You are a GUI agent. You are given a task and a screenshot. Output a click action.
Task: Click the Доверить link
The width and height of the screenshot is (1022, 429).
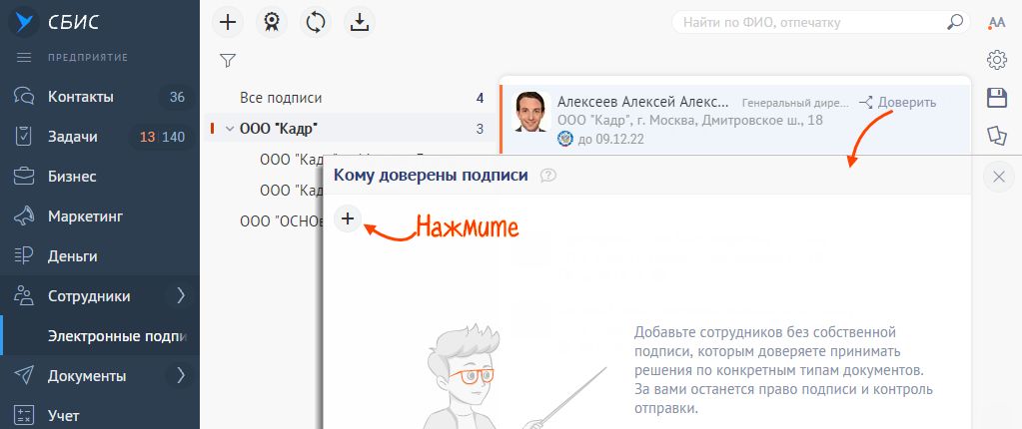897,102
